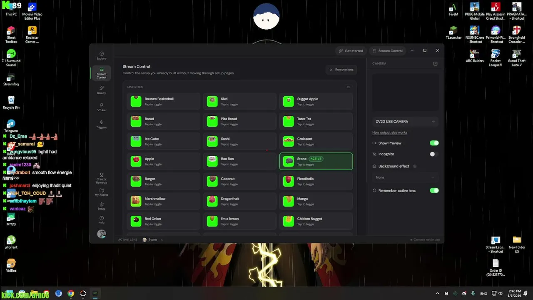The image size is (533, 300).
Task: Click the microphone tray icon
Action: (473, 293)
